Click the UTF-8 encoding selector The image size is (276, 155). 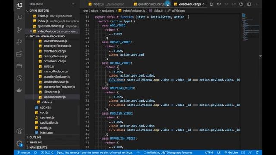point(209,152)
